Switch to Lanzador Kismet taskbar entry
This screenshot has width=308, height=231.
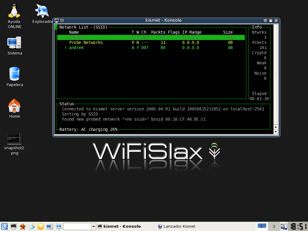(176, 226)
